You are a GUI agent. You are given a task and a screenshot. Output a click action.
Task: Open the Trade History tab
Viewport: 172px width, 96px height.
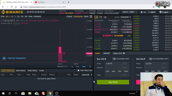coord(32,70)
